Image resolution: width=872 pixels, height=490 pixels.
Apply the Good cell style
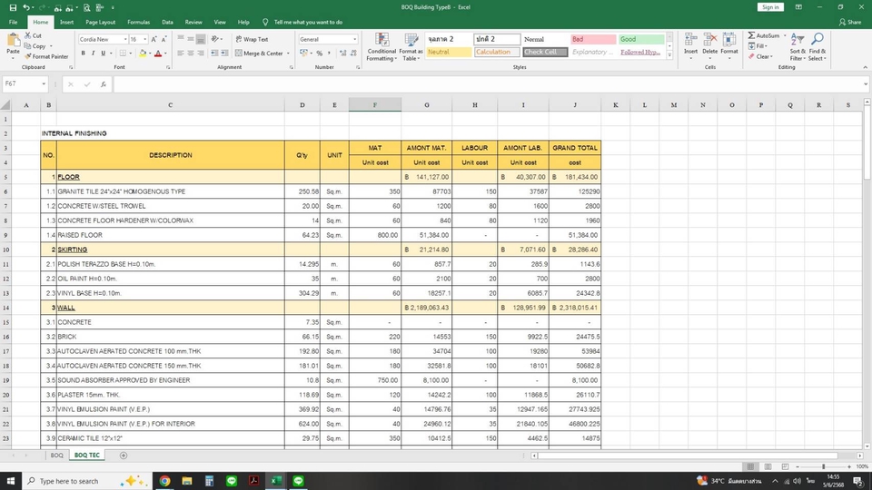pos(641,39)
